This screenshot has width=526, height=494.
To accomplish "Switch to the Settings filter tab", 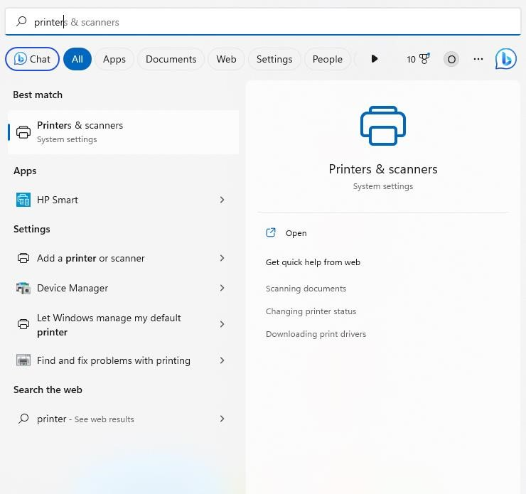I will click(274, 59).
